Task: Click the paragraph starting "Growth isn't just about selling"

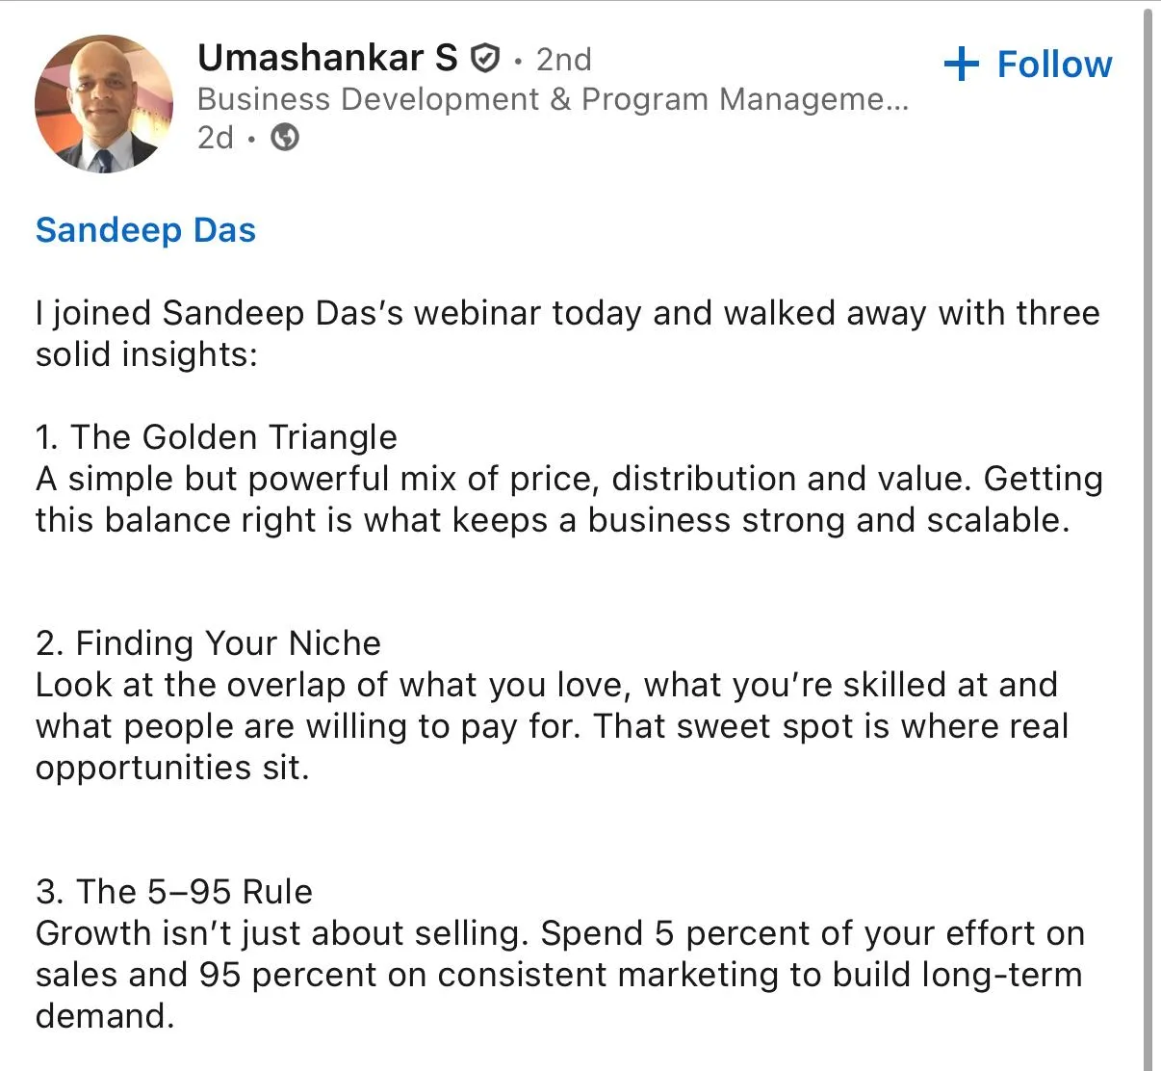Action: pos(560,975)
